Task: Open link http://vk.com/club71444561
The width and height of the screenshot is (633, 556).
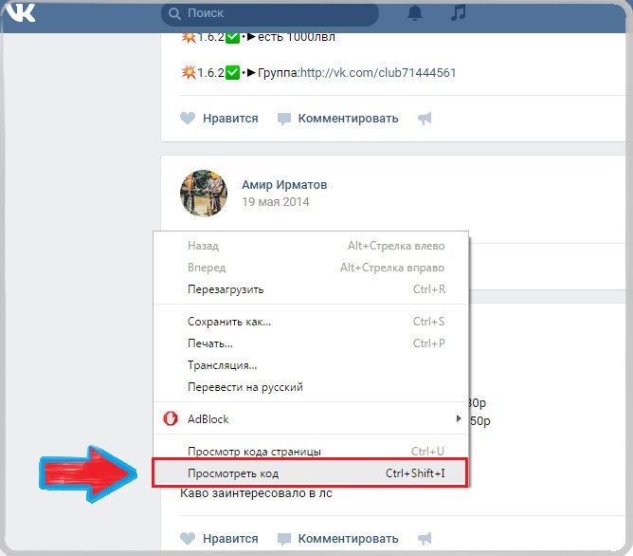Action: [378, 73]
